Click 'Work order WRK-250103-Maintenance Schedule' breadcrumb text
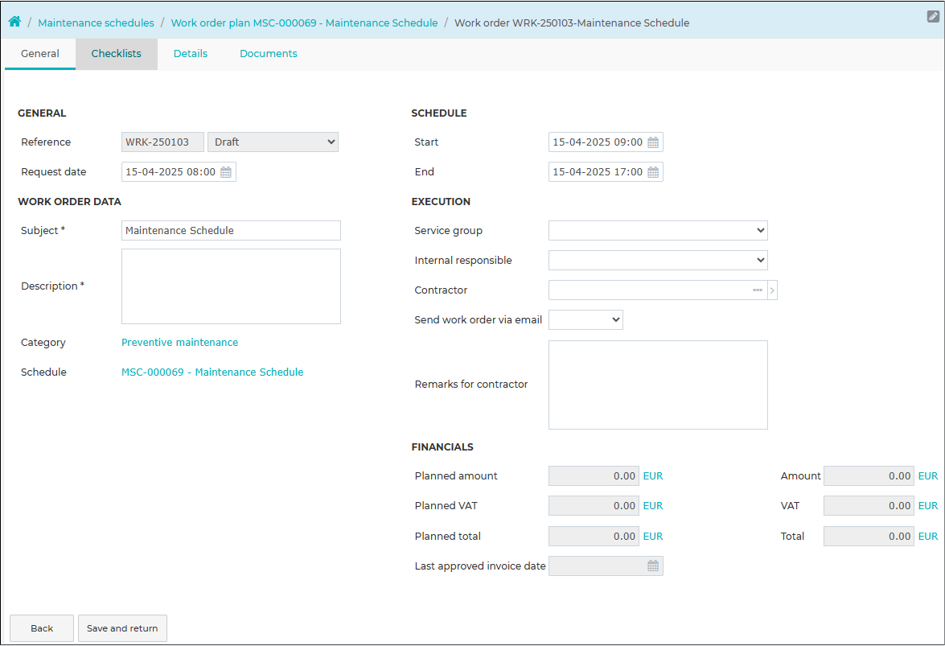This screenshot has width=945, height=646. tap(572, 23)
